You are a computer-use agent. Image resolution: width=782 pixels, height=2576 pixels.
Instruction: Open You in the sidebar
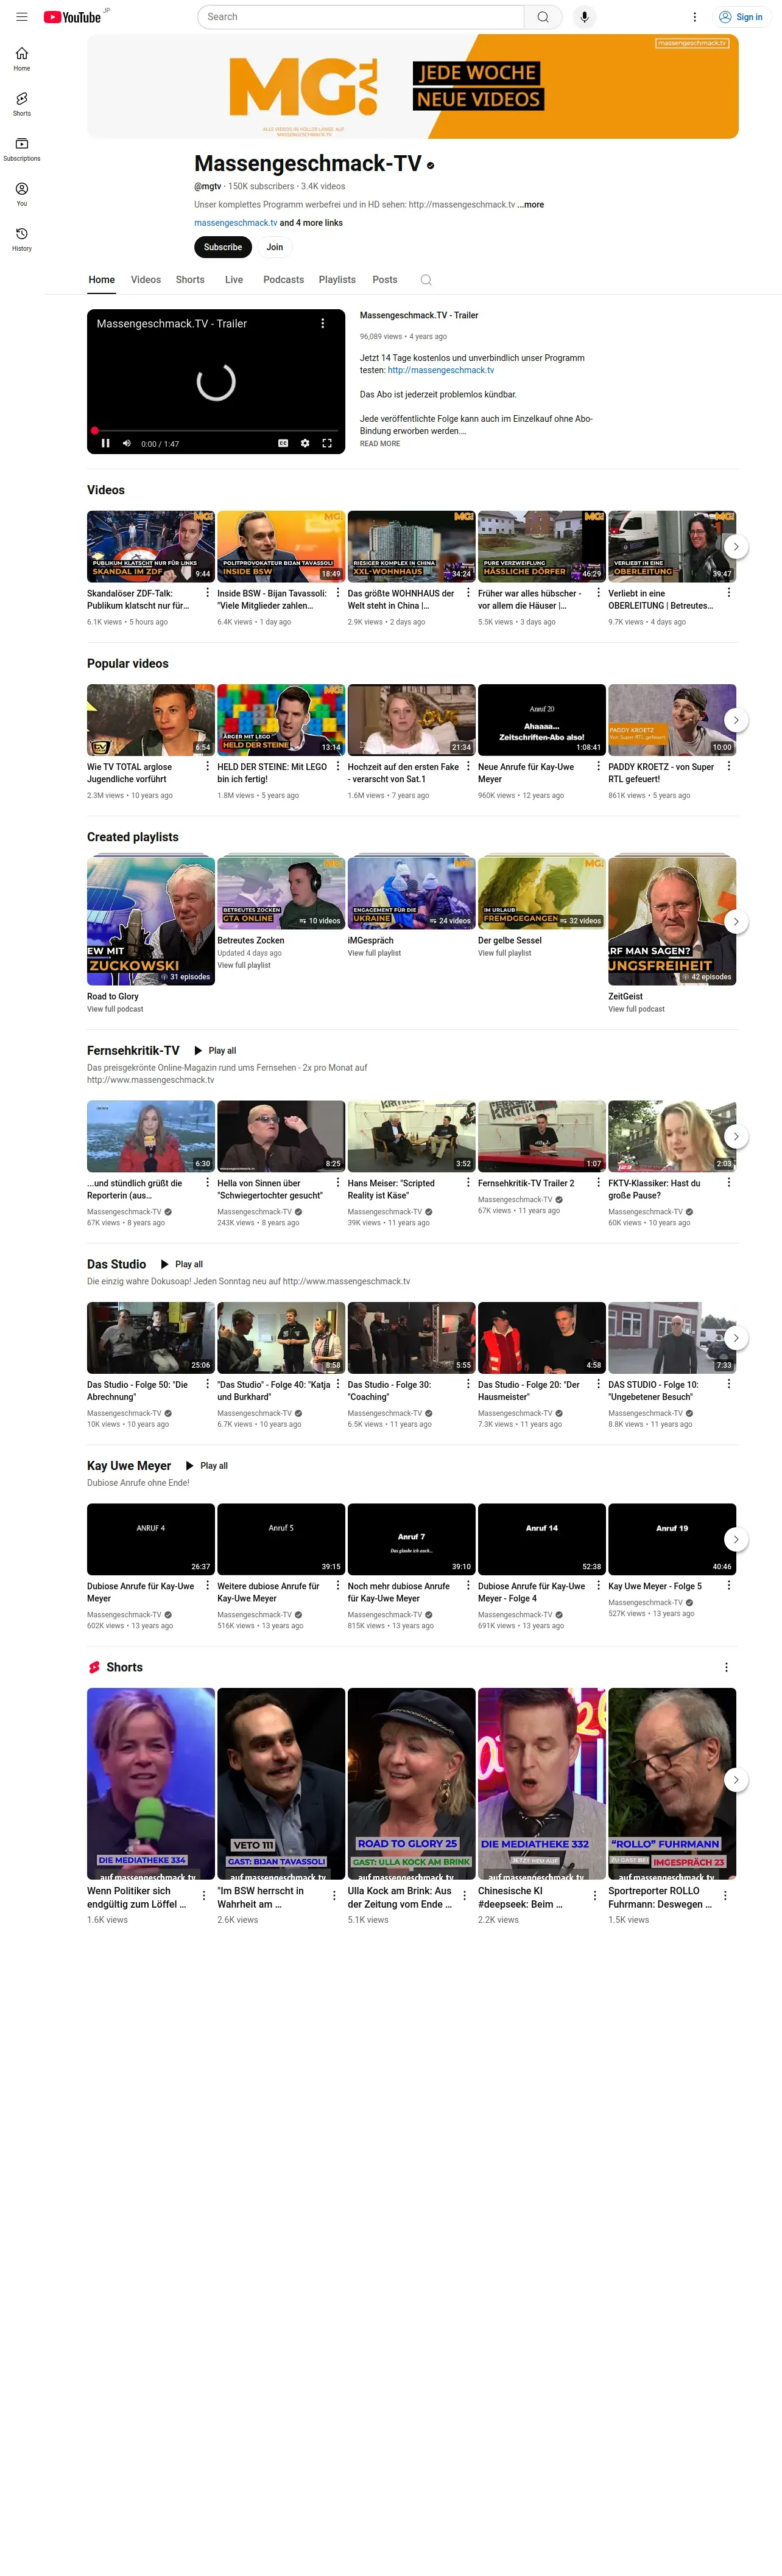(22, 194)
